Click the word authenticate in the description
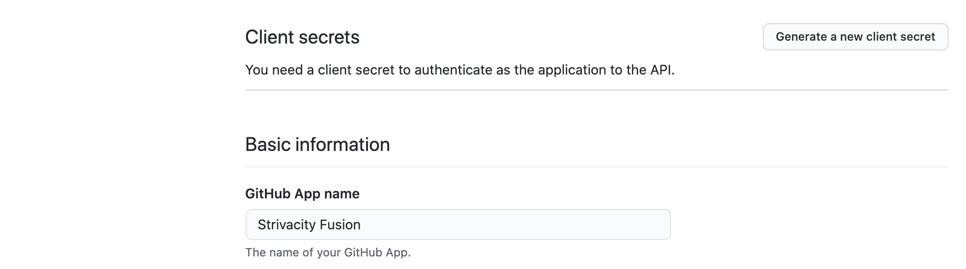Screen dimensions: 966x269 453,70
